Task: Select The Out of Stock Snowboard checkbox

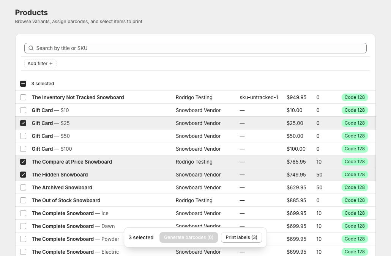Action: click(x=23, y=200)
